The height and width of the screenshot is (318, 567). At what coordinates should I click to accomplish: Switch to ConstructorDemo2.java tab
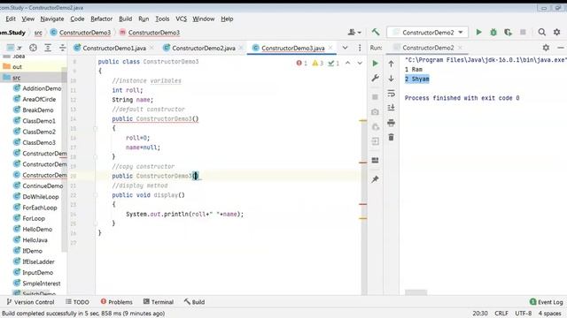(203, 48)
